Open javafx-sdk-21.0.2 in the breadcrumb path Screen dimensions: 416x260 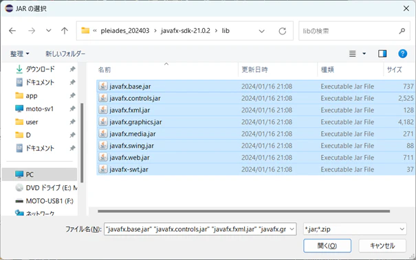[x=186, y=31]
